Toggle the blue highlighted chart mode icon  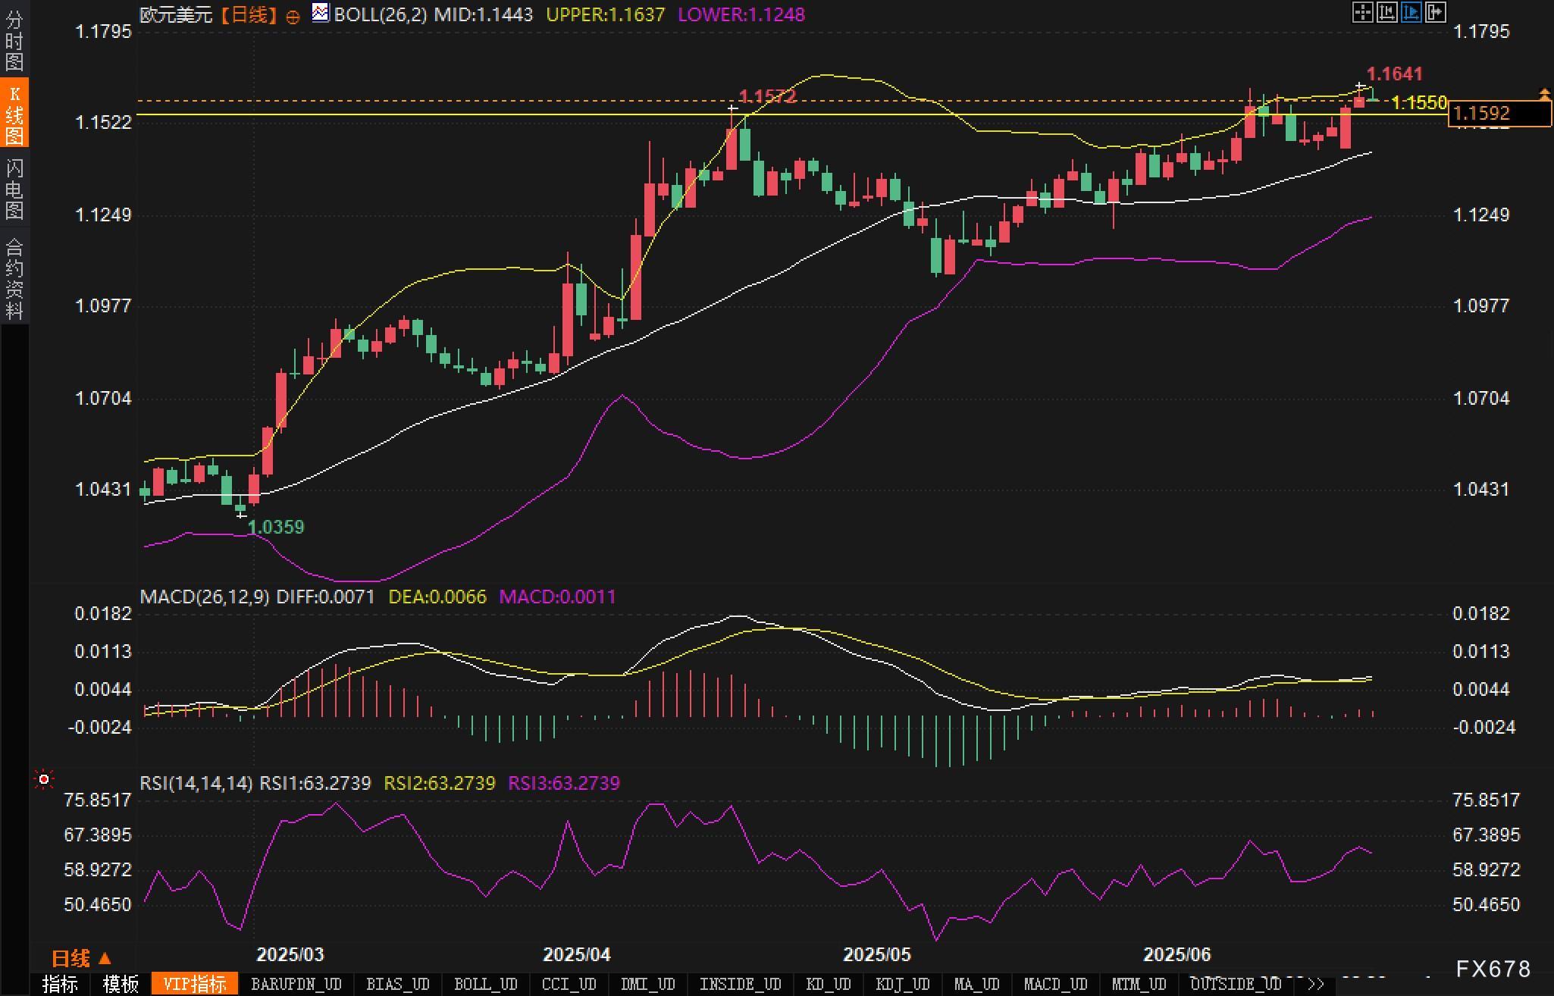click(x=1411, y=12)
